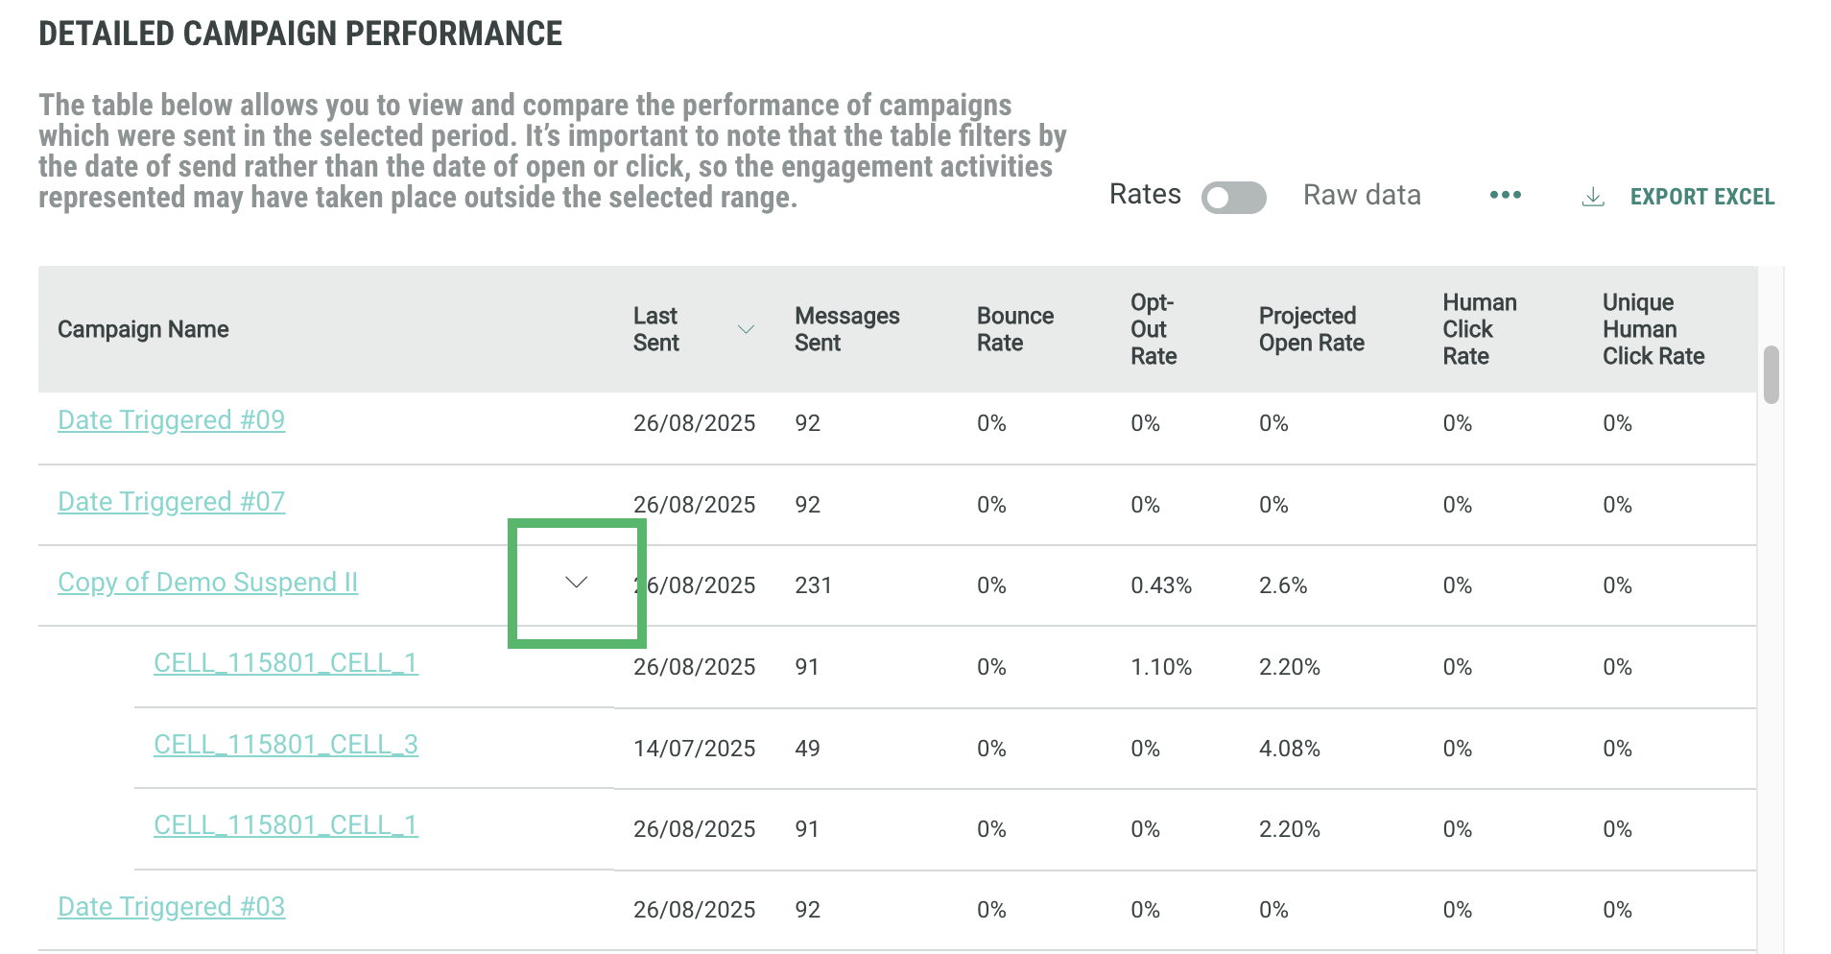
Task: Select the CELL_115801_CELL_3 sub-campaign link
Action: click(285, 745)
